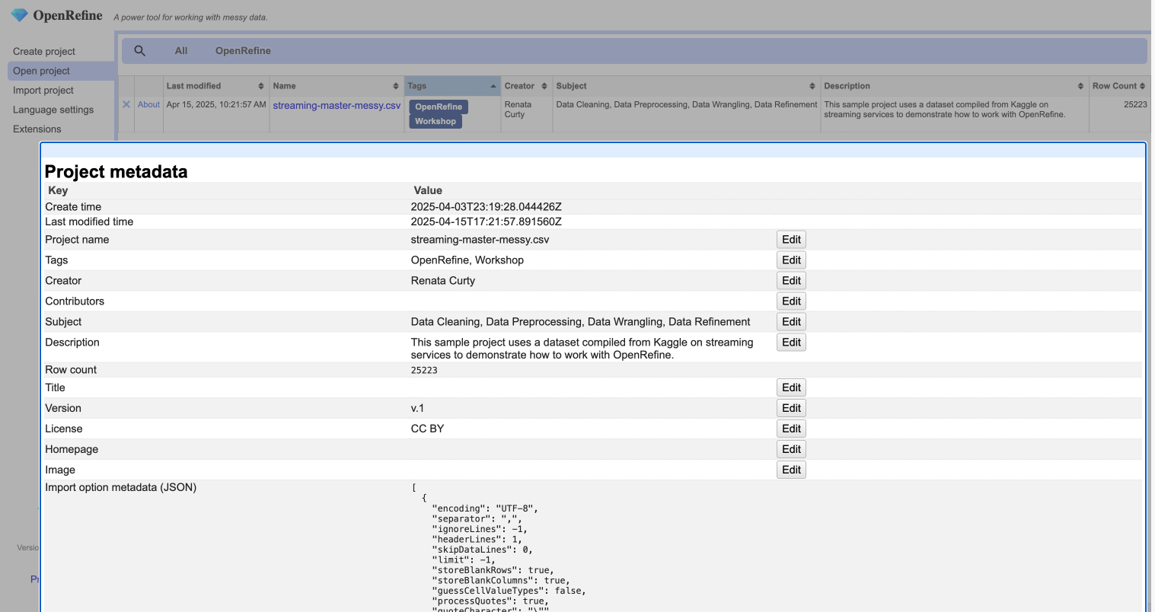1155x612 pixels.
Task: Edit the Homepage metadata
Action: pyautogui.click(x=791, y=449)
